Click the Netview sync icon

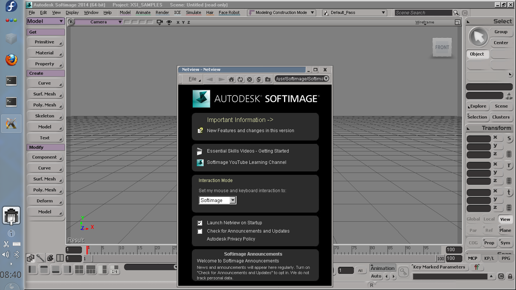(259, 79)
